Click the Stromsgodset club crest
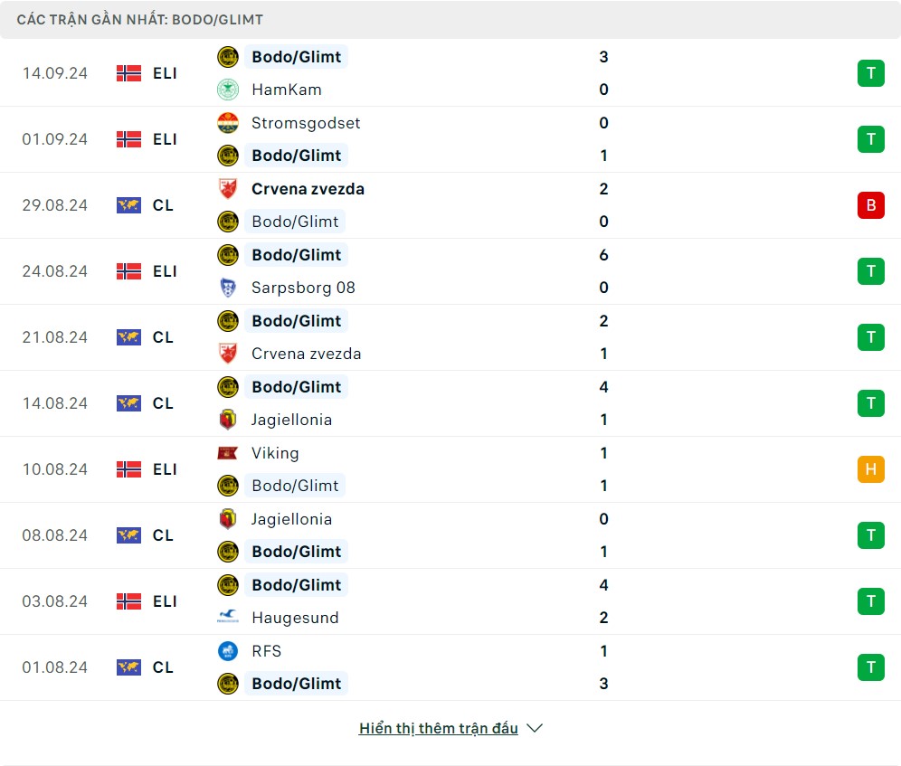This screenshot has width=901, height=766. pyautogui.click(x=228, y=123)
